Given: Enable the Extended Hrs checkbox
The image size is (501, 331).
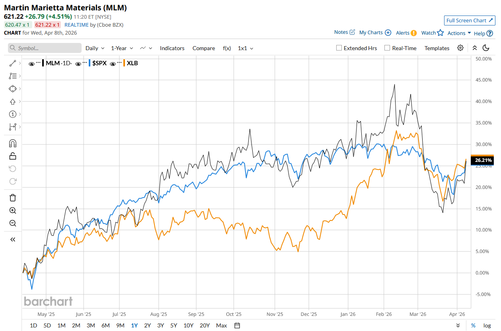Looking at the screenshot, I should click(339, 48).
